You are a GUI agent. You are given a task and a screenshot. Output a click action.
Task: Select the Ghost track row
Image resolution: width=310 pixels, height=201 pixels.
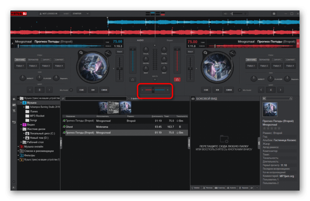pos(125,127)
